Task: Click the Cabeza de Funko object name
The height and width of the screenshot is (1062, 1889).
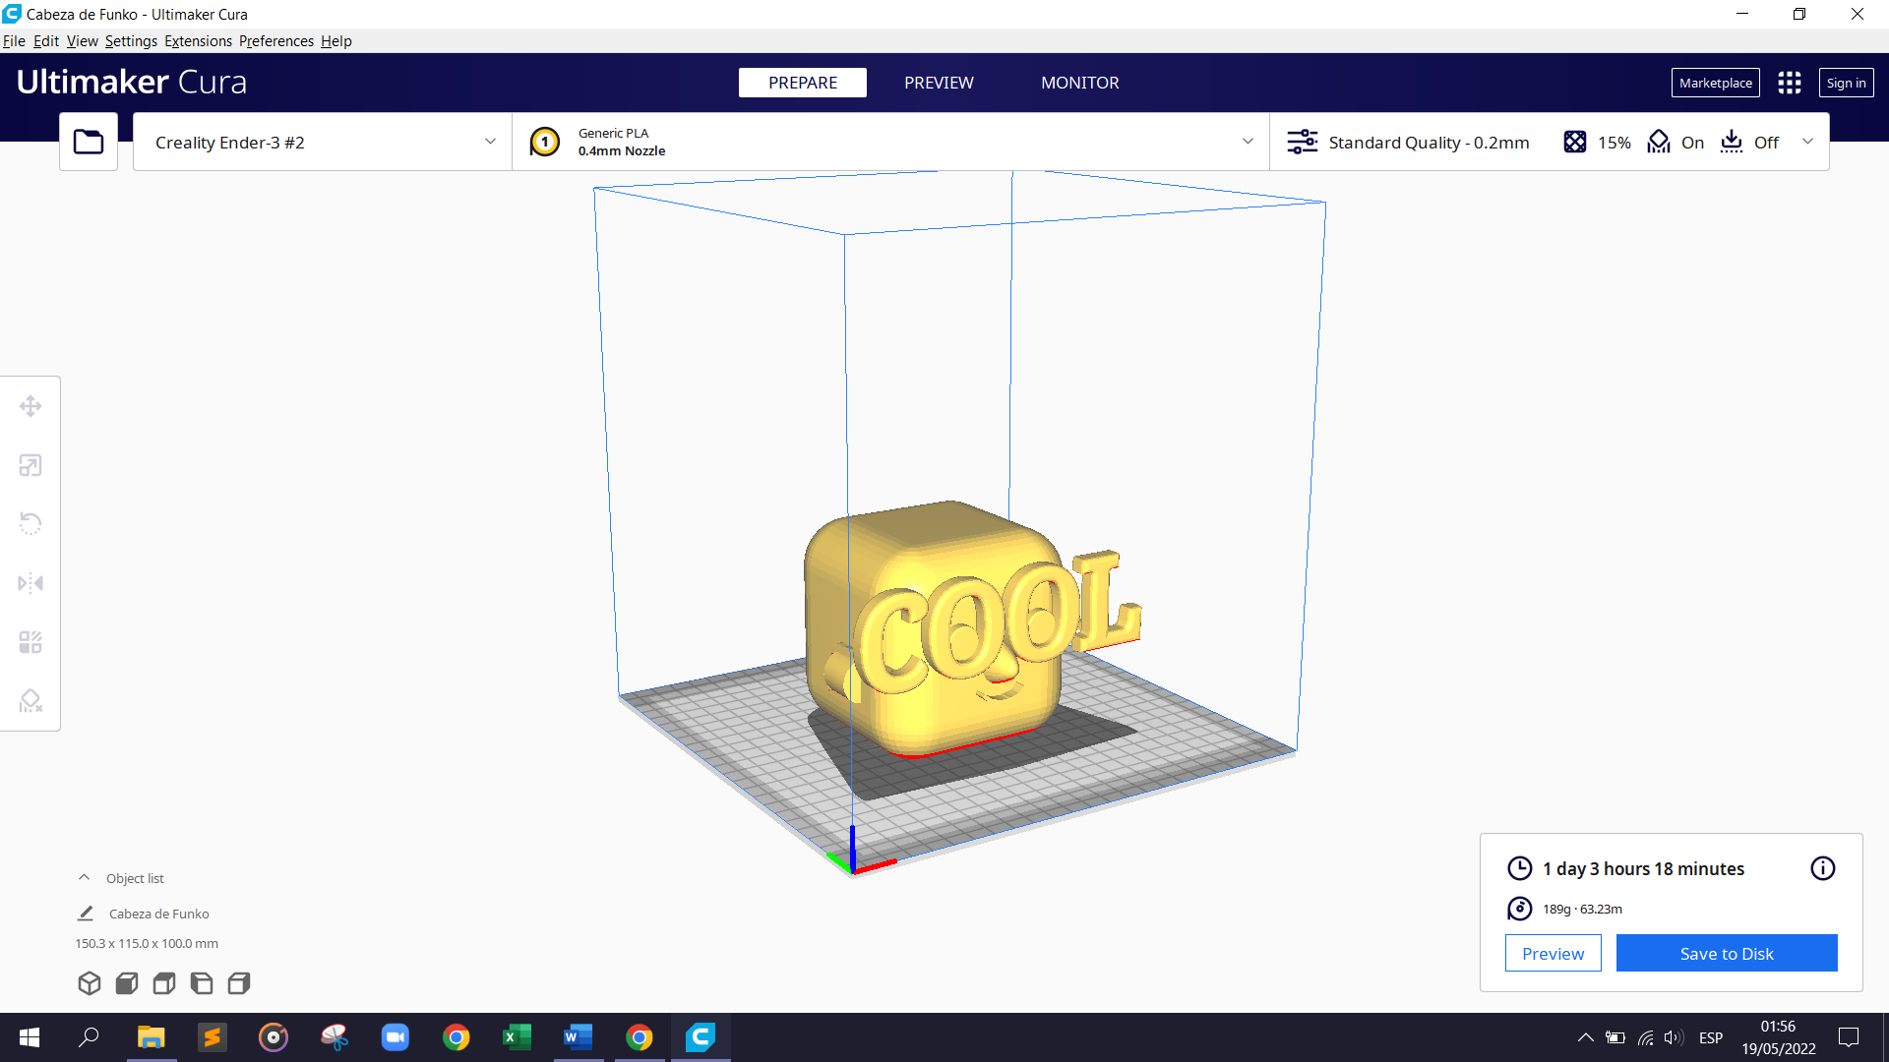Action: [158, 914]
